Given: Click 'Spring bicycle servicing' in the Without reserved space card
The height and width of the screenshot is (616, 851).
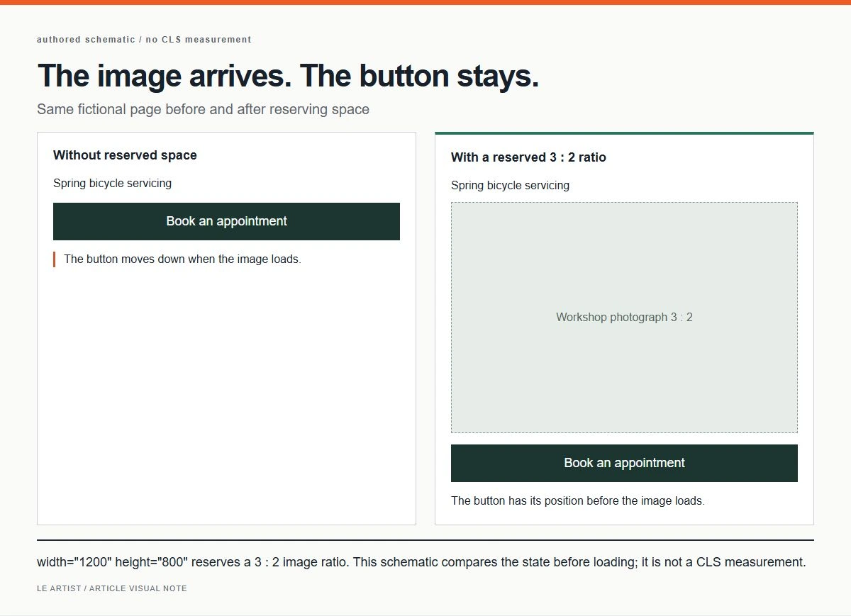Looking at the screenshot, I should (112, 184).
